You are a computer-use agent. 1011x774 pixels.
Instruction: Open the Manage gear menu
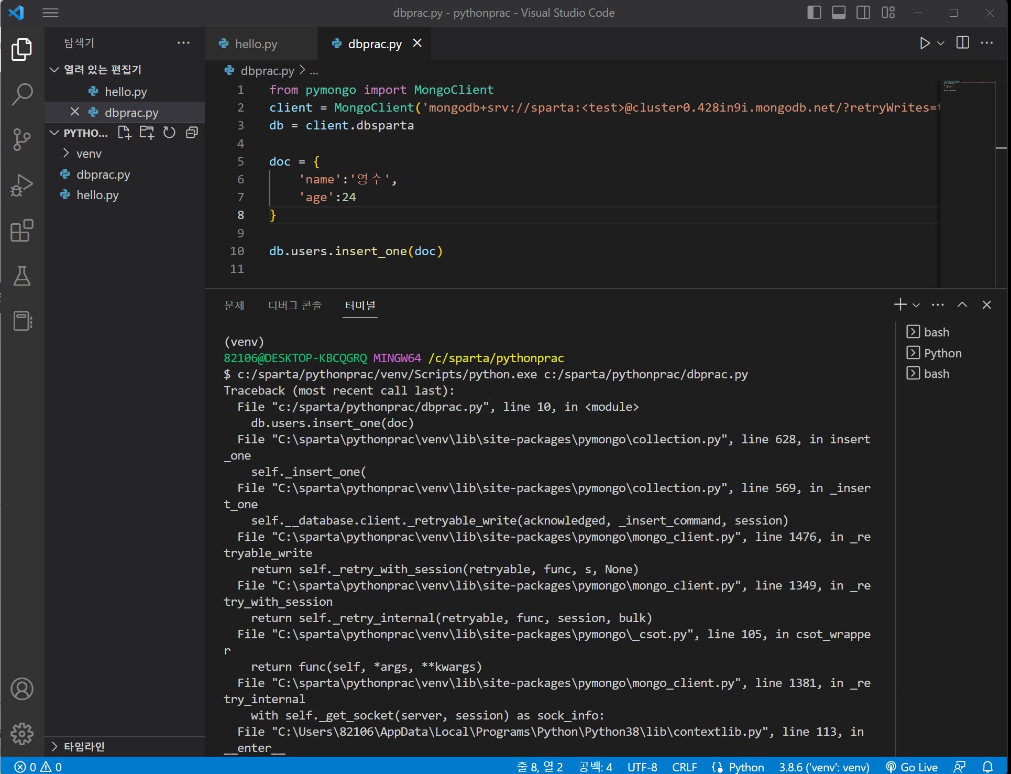click(22, 734)
